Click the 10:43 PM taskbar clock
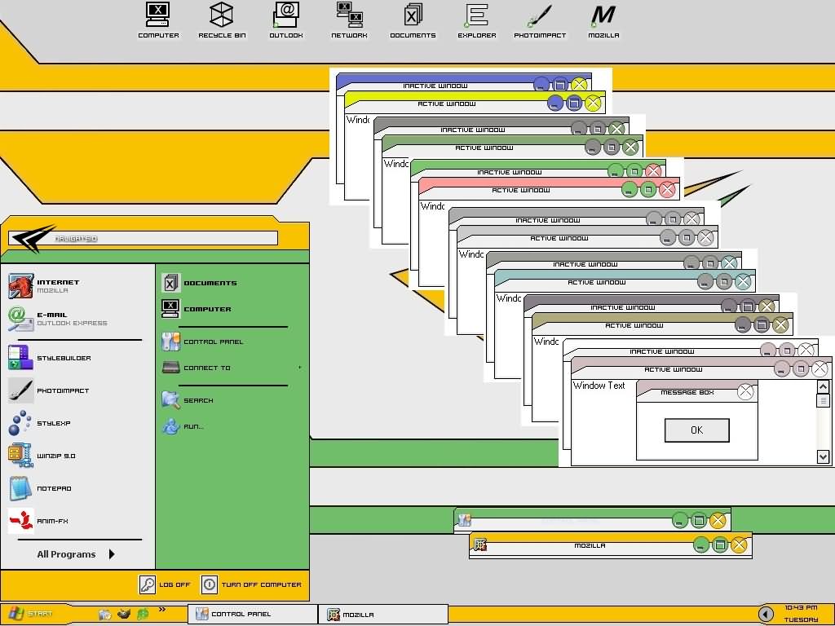Screen dimensions: 835x626 (x=801, y=608)
